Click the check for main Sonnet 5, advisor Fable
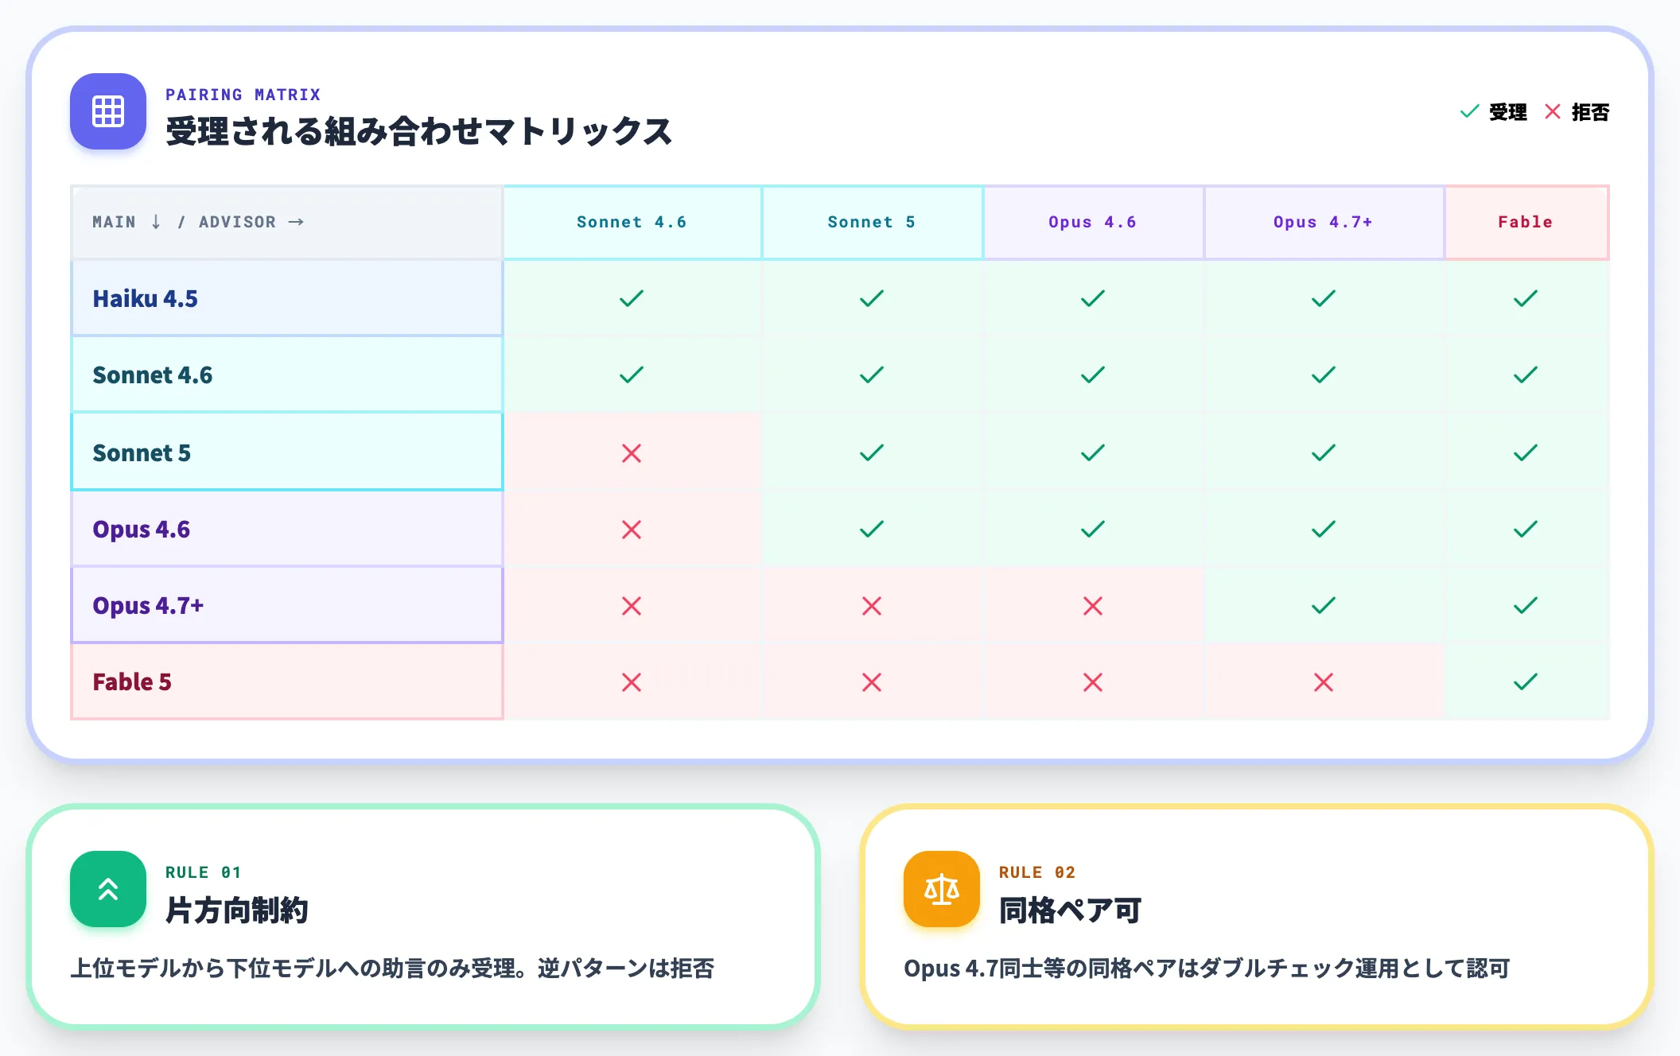This screenshot has height=1056, width=1680. pyautogui.click(x=1526, y=452)
